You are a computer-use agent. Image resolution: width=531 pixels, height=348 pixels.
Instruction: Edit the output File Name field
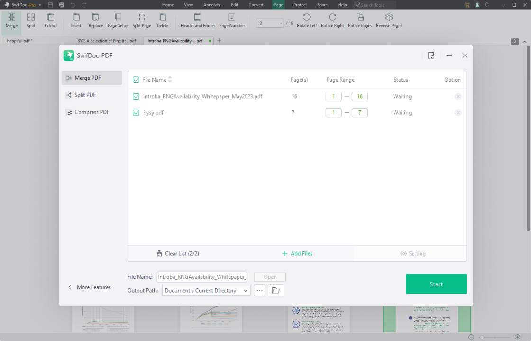(x=202, y=277)
